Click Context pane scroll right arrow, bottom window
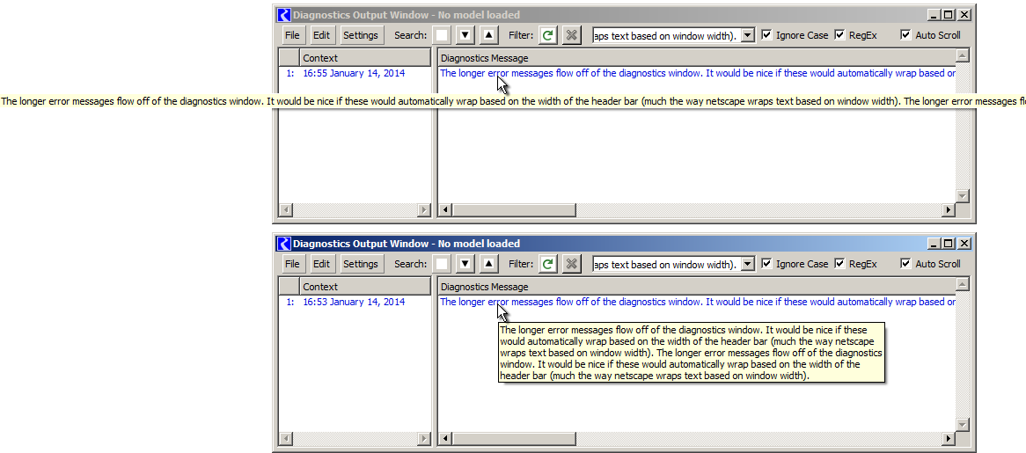Viewport: 1026px width, 453px height. (424, 439)
